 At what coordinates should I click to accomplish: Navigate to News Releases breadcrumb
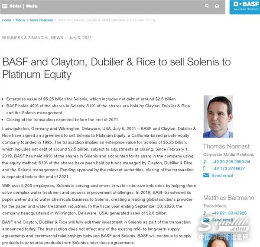tap(41, 20)
